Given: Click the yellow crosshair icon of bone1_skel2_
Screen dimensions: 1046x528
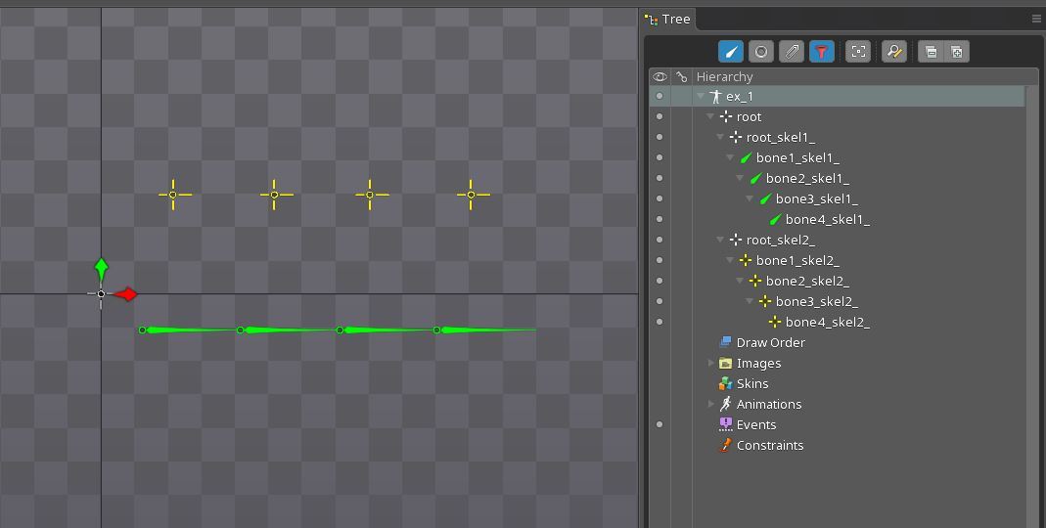Looking at the screenshot, I should [746, 261].
